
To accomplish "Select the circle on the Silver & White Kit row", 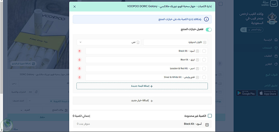I will [x=204, y=77].
